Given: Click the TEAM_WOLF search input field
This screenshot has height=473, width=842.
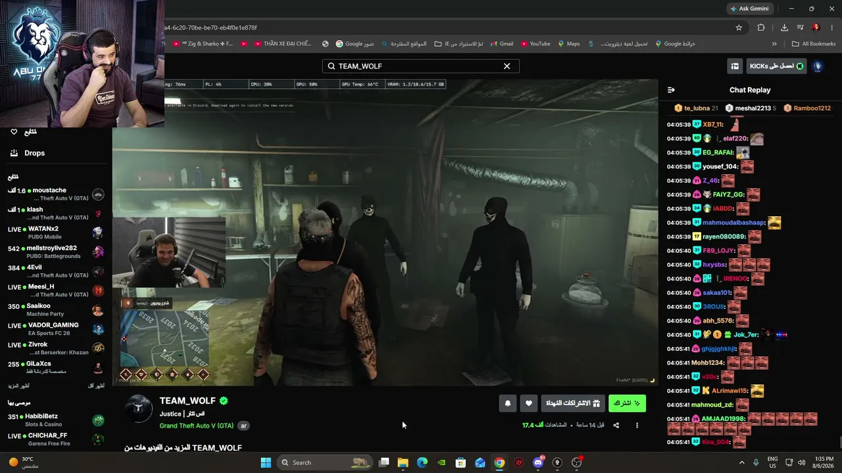Looking at the screenshot, I should pos(420,66).
